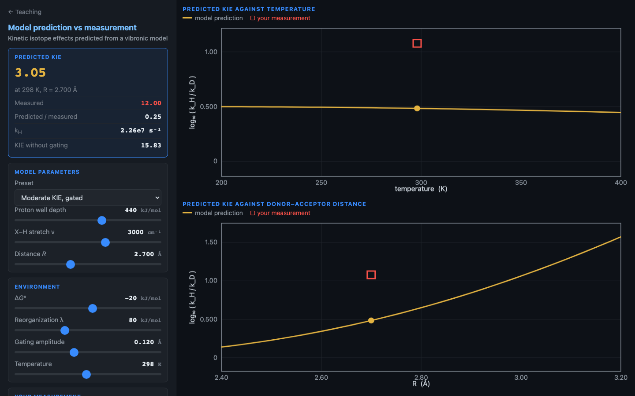Click 'your measurement' legend of the temperature chart
The width and height of the screenshot is (635, 396).
point(280,18)
